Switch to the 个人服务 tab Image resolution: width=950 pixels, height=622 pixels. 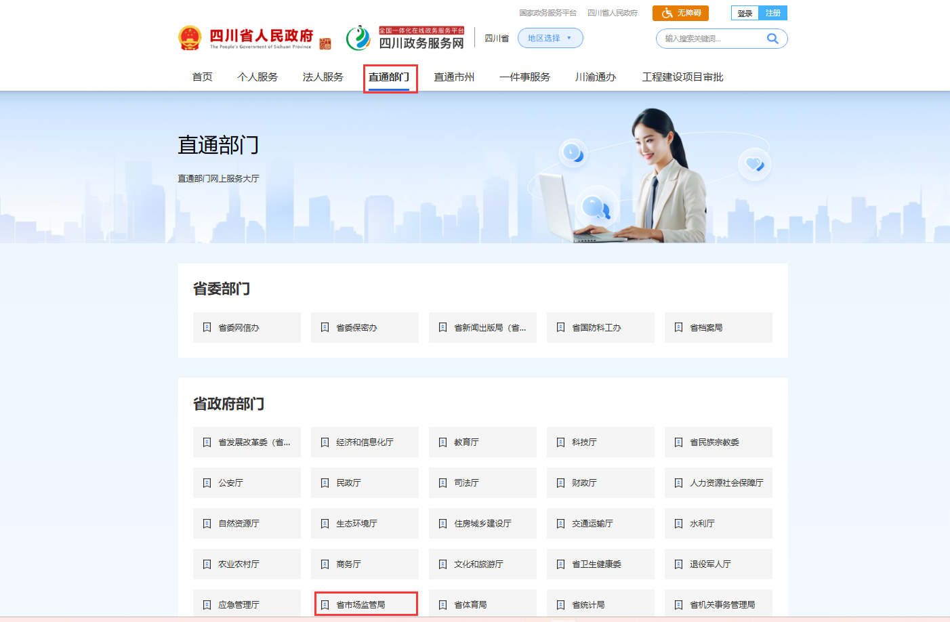tap(257, 77)
